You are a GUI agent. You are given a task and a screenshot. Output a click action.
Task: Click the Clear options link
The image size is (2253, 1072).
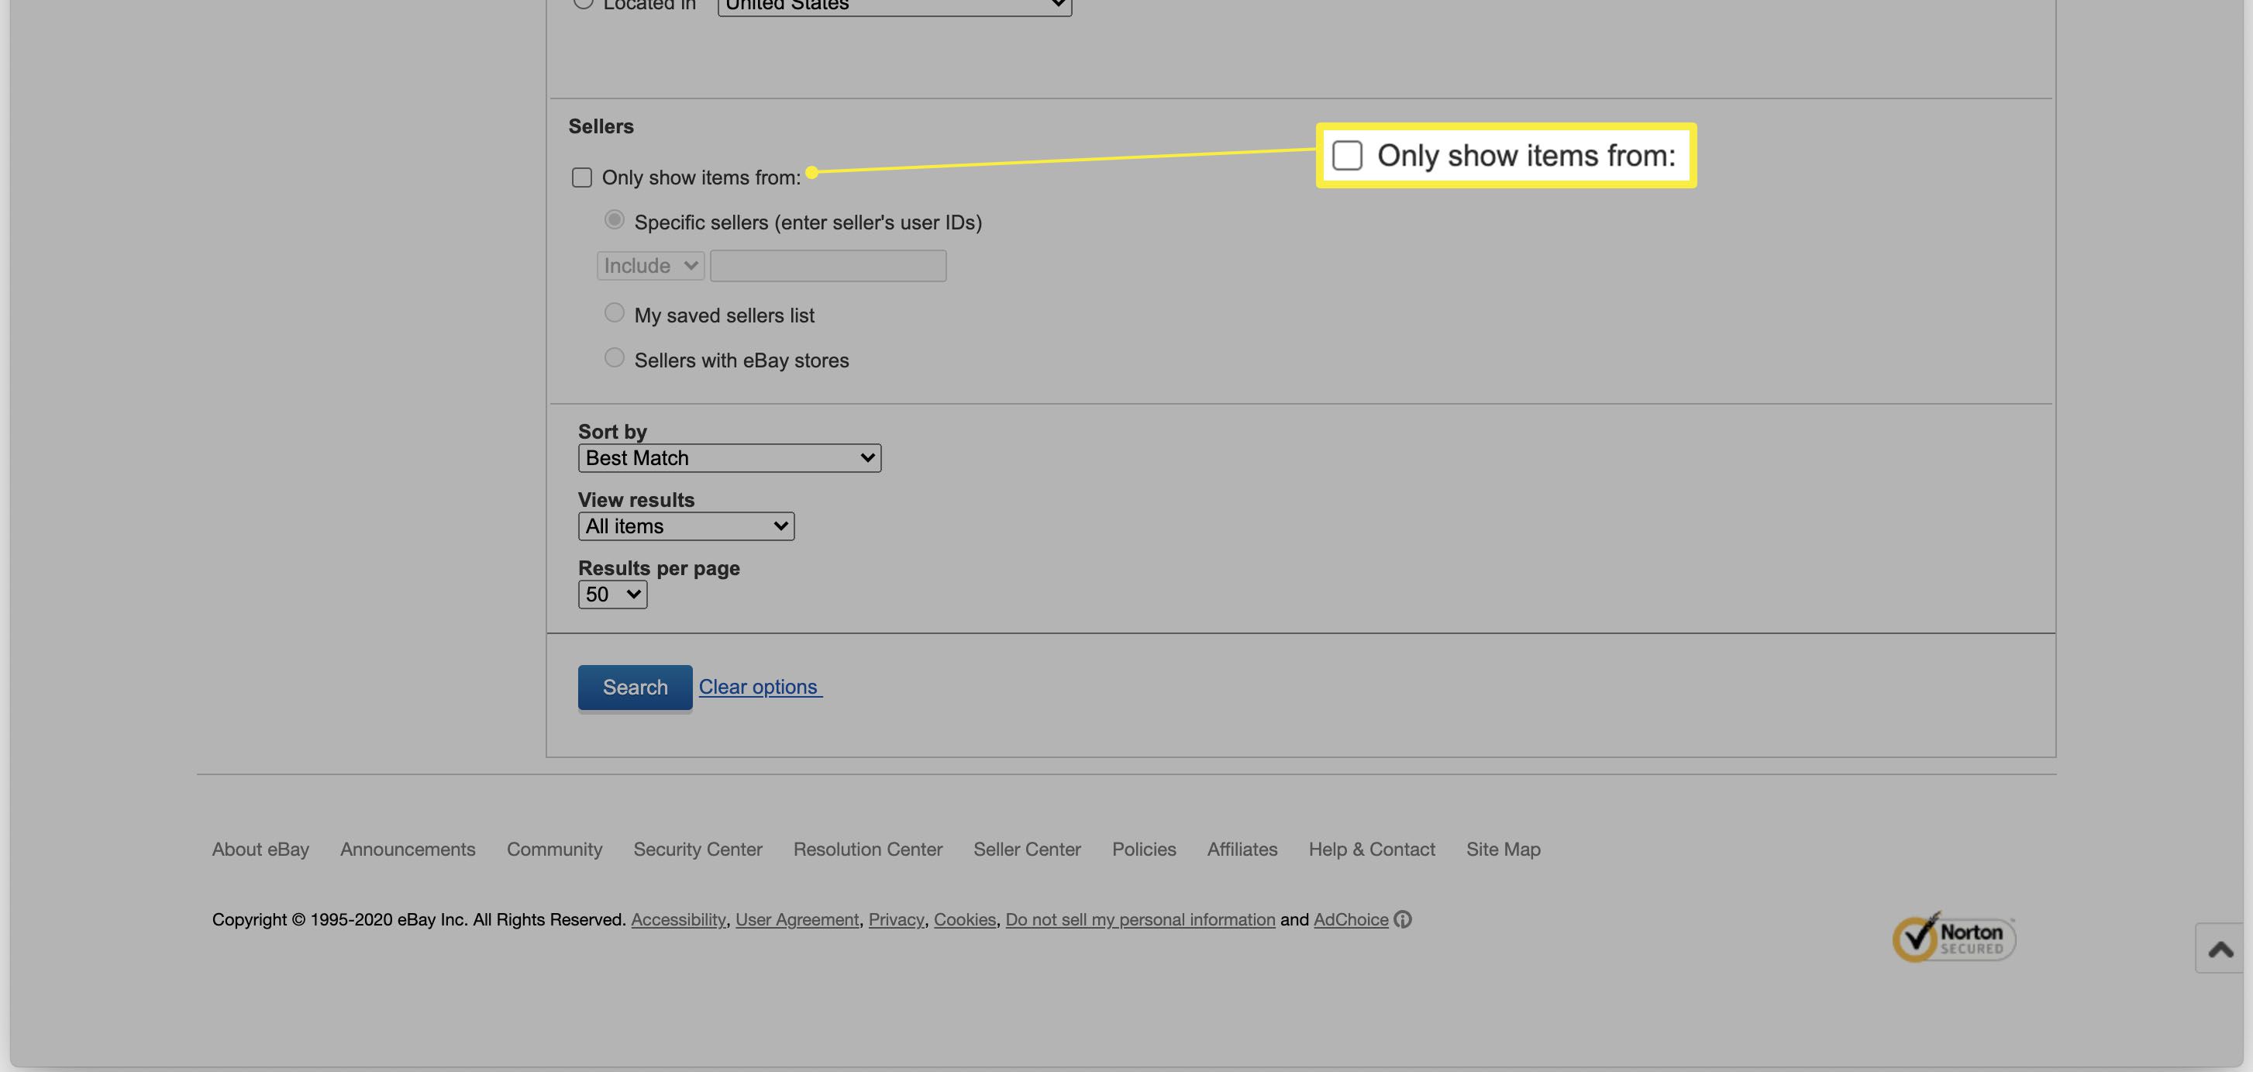pyautogui.click(x=760, y=687)
